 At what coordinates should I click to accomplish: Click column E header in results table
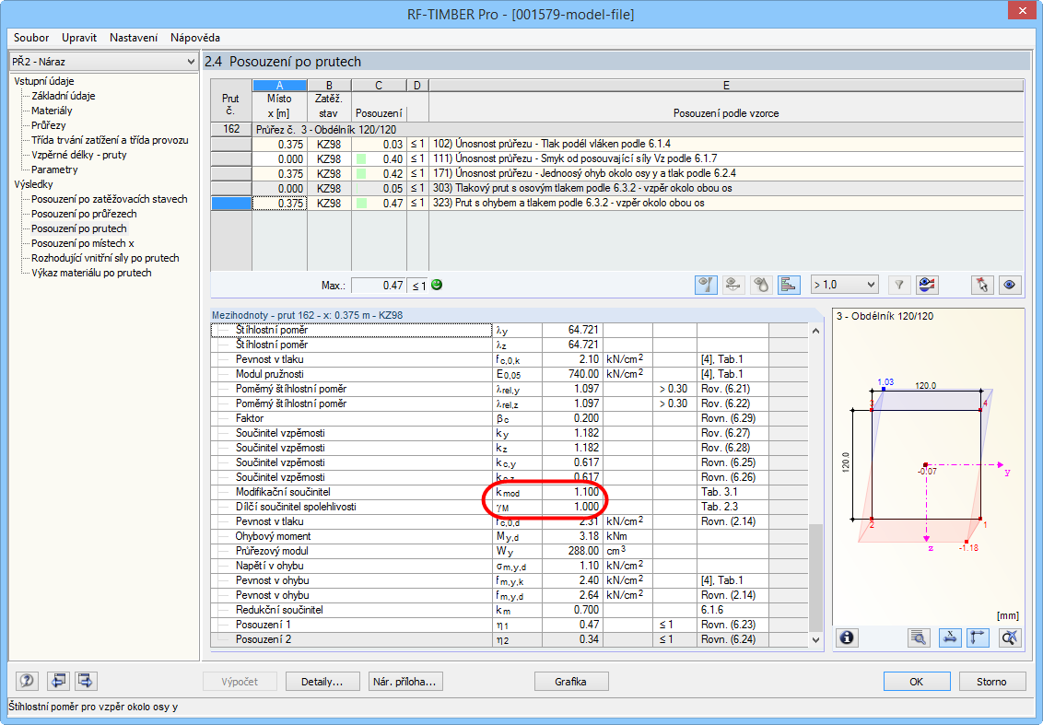point(726,85)
